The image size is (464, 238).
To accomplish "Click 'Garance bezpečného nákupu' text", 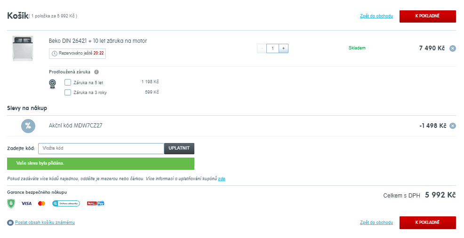I will tap(37, 192).
